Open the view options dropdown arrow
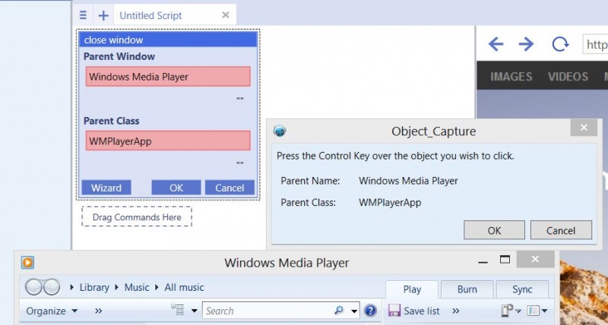The image size is (608, 325). (x=195, y=311)
